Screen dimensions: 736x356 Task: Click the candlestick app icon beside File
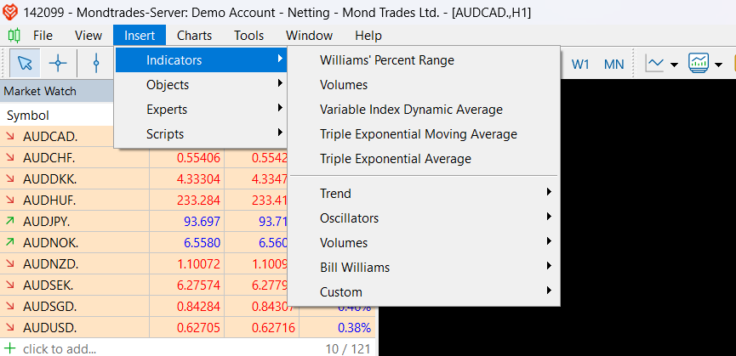click(x=14, y=35)
